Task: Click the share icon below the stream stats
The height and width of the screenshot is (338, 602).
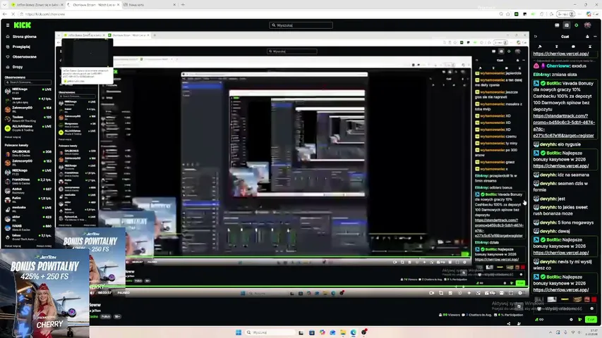Action: point(509,323)
